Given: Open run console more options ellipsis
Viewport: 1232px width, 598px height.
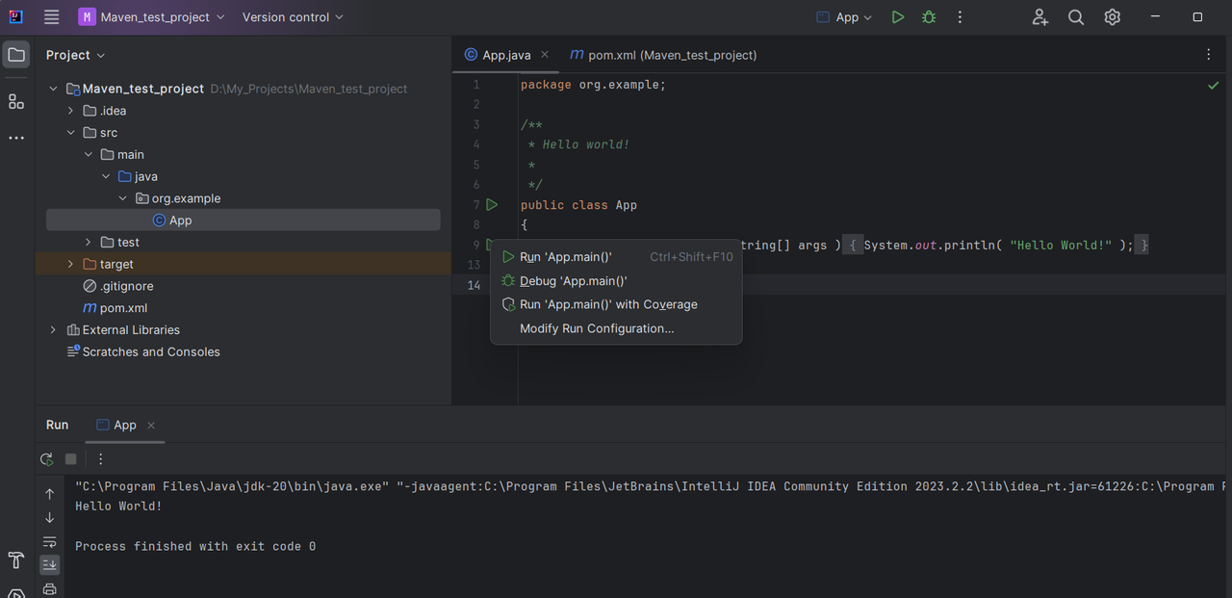Looking at the screenshot, I should (100, 459).
